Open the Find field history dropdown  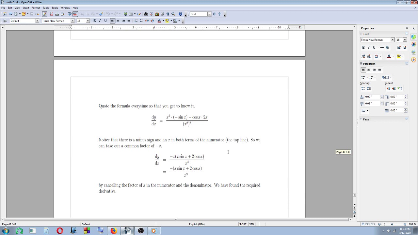tap(209, 14)
